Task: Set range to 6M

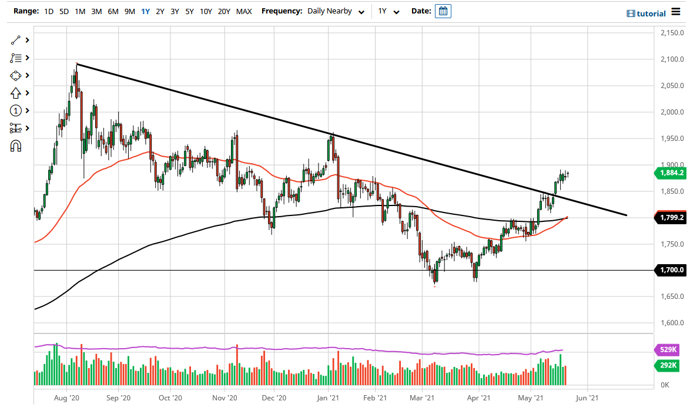Action: (113, 11)
